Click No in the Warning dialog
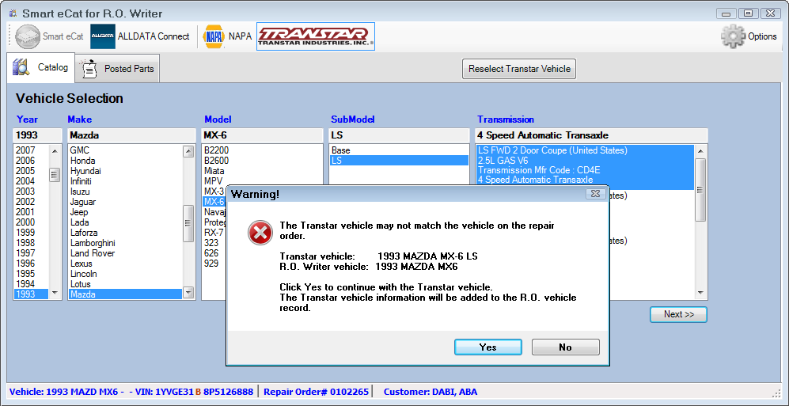This screenshot has height=406, width=789. coord(565,347)
